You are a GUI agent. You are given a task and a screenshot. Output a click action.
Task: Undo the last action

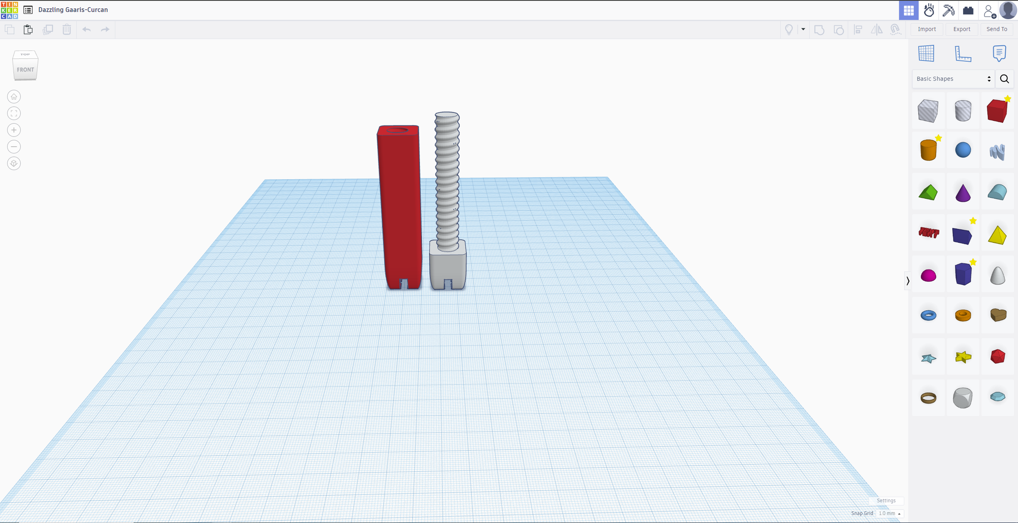point(87,29)
